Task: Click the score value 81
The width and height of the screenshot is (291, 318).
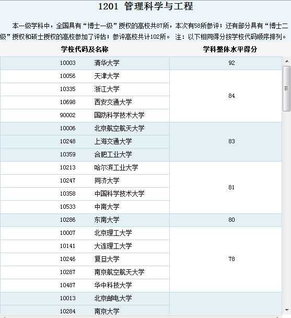Action: click(x=231, y=187)
